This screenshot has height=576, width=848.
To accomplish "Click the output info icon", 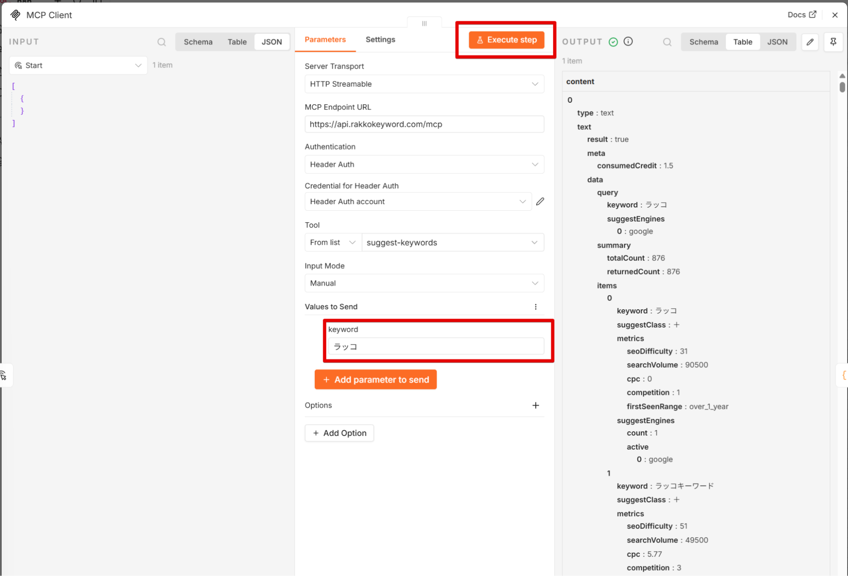I will click(628, 42).
